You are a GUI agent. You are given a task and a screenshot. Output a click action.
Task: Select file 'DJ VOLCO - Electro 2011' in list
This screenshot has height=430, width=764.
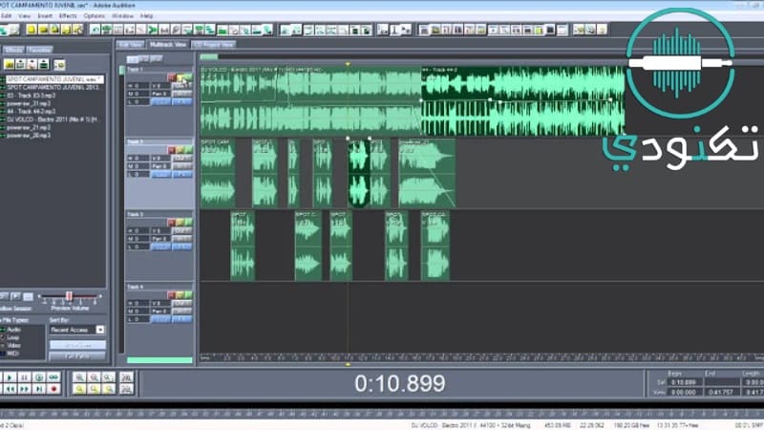click(52, 119)
